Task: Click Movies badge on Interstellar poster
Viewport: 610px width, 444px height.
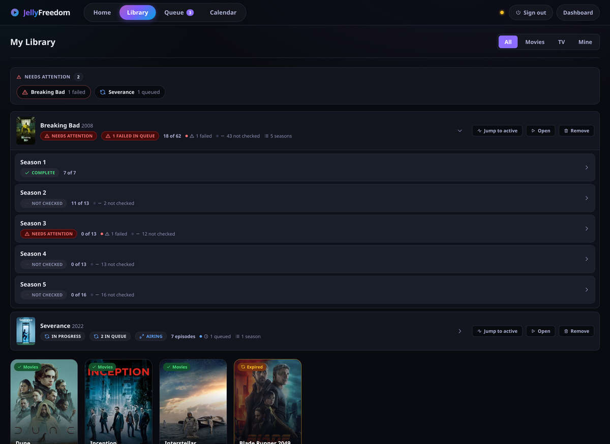Action: pos(176,367)
